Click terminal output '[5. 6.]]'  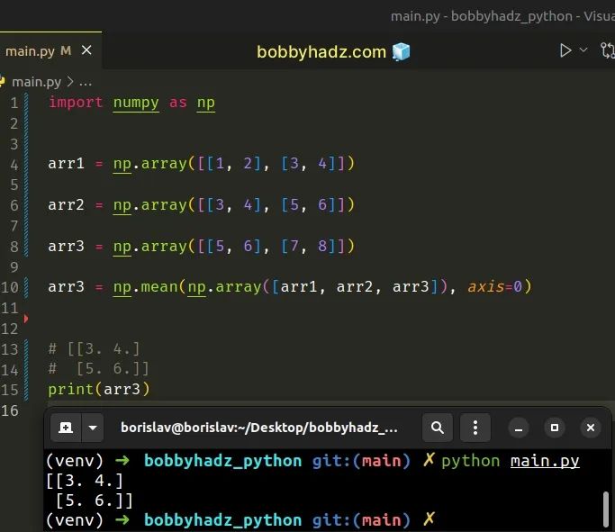95,500
